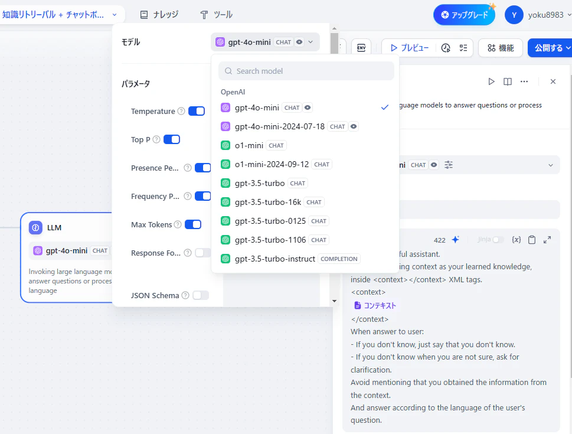Image resolution: width=572 pixels, height=434 pixels.
Task: Click JSON Schema help icon
Action: point(185,295)
